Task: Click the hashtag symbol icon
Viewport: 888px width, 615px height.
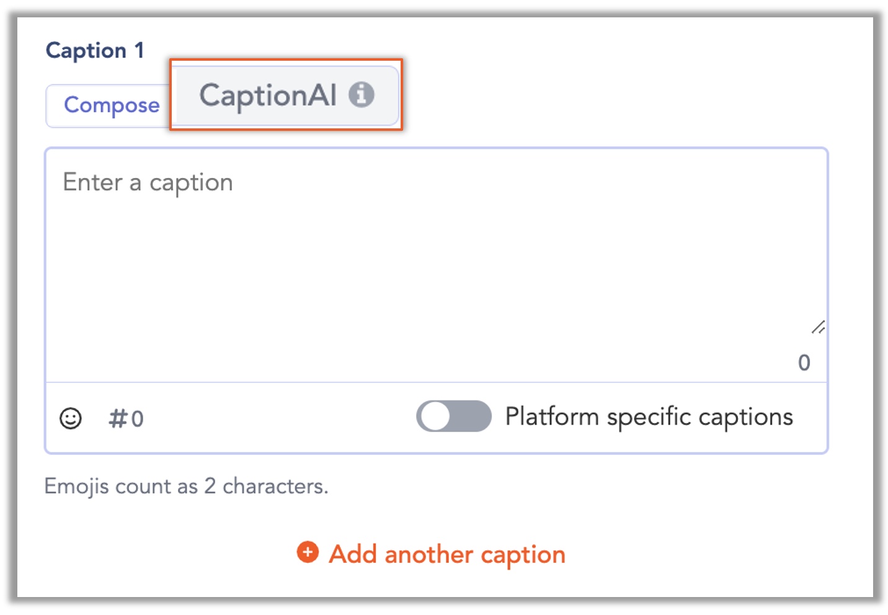Action: (117, 418)
